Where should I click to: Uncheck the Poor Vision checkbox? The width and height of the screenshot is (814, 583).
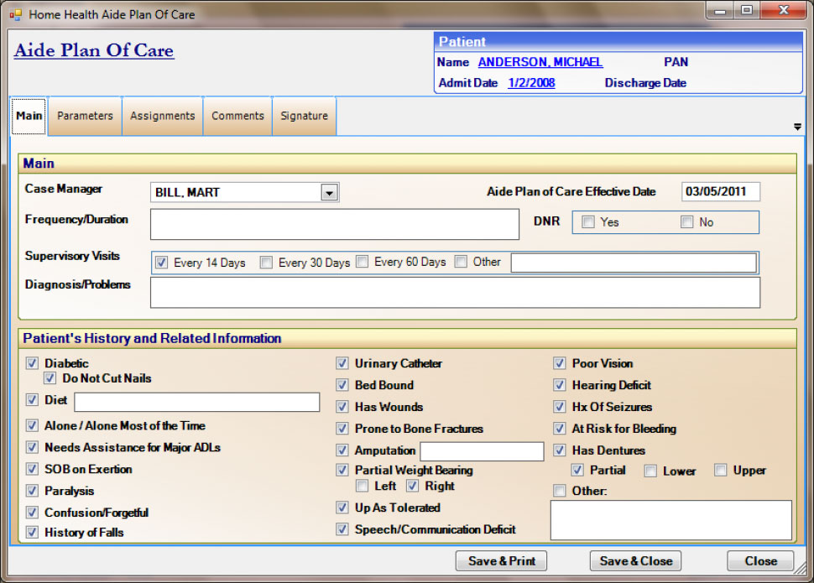coord(559,363)
